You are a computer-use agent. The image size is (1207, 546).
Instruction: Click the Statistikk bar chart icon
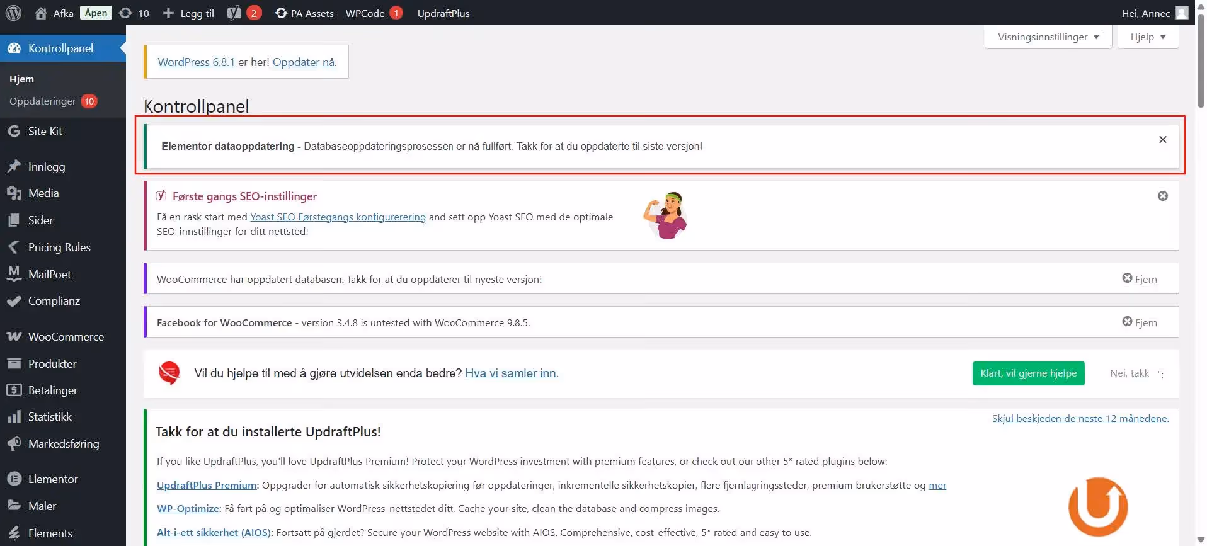pyautogui.click(x=14, y=417)
